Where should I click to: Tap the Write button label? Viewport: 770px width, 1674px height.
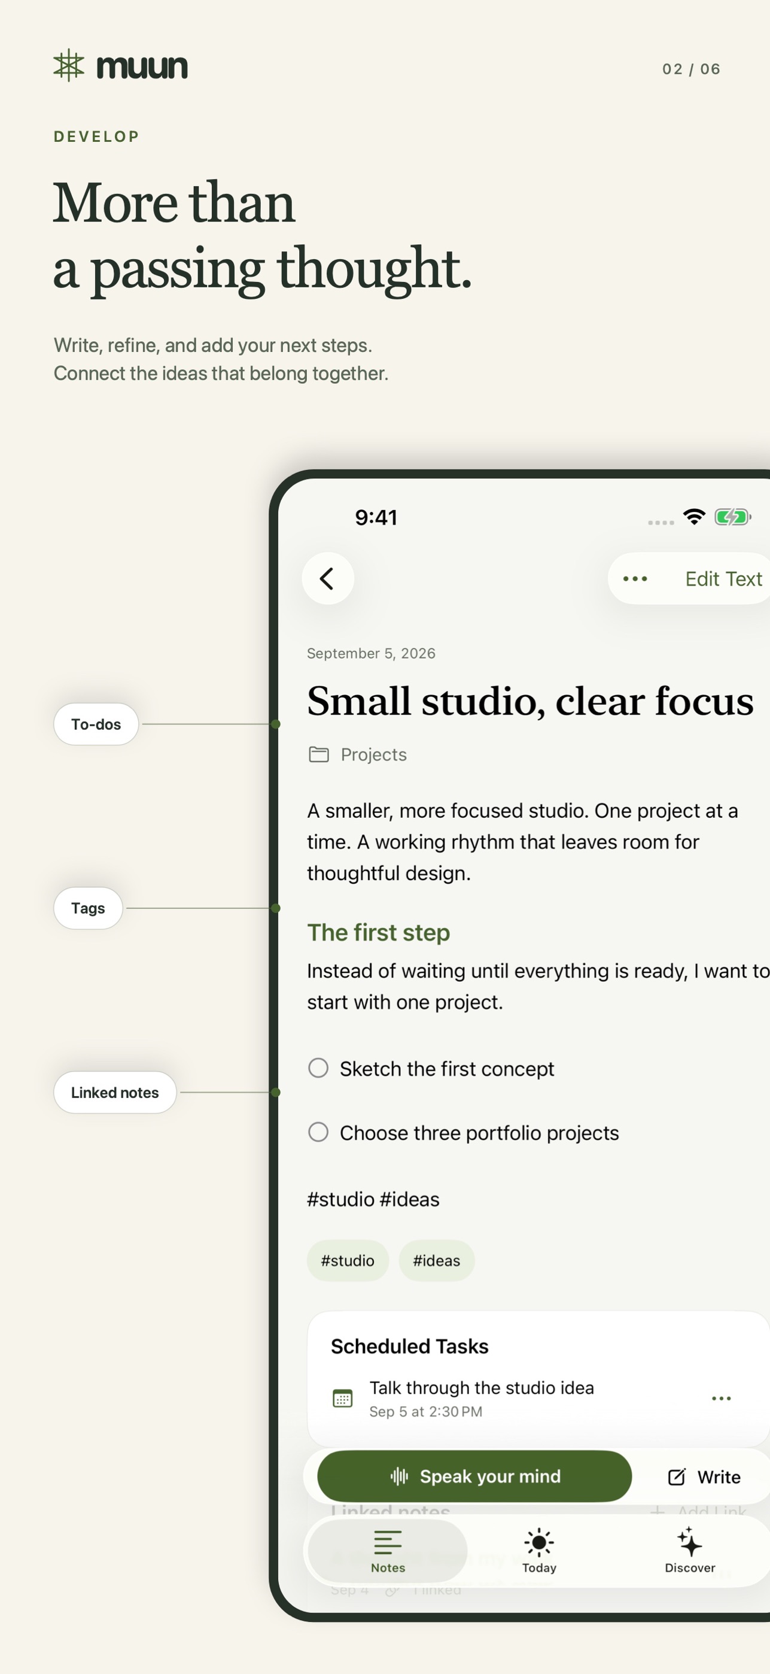(719, 1477)
